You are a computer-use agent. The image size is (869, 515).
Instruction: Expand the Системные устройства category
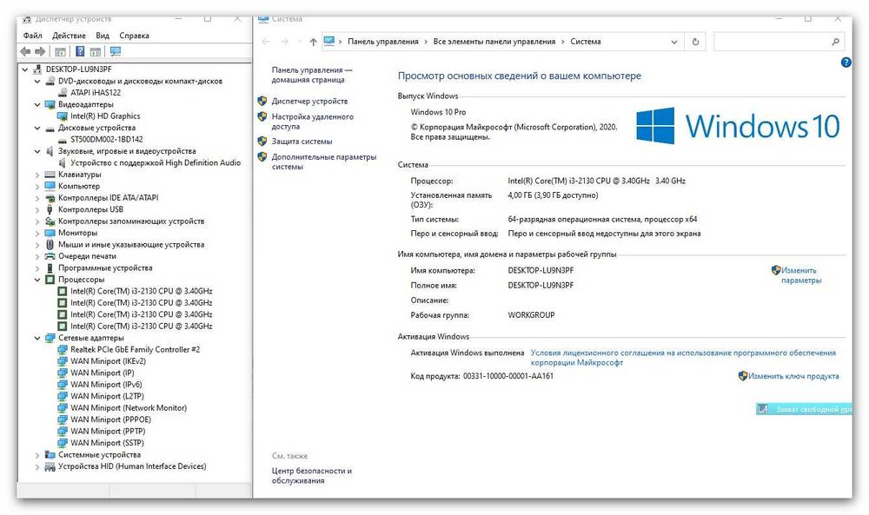coord(37,455)
